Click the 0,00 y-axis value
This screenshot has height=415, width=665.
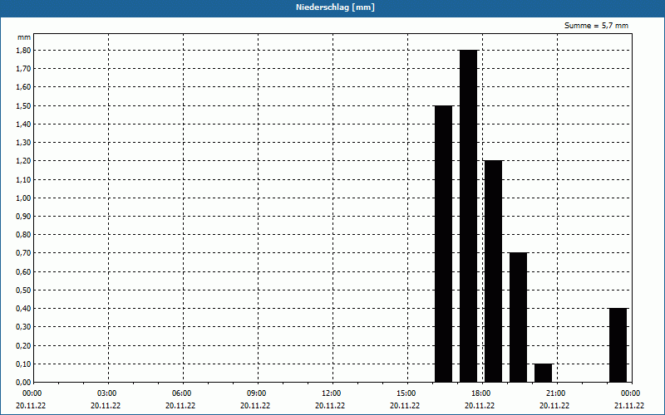24,383
